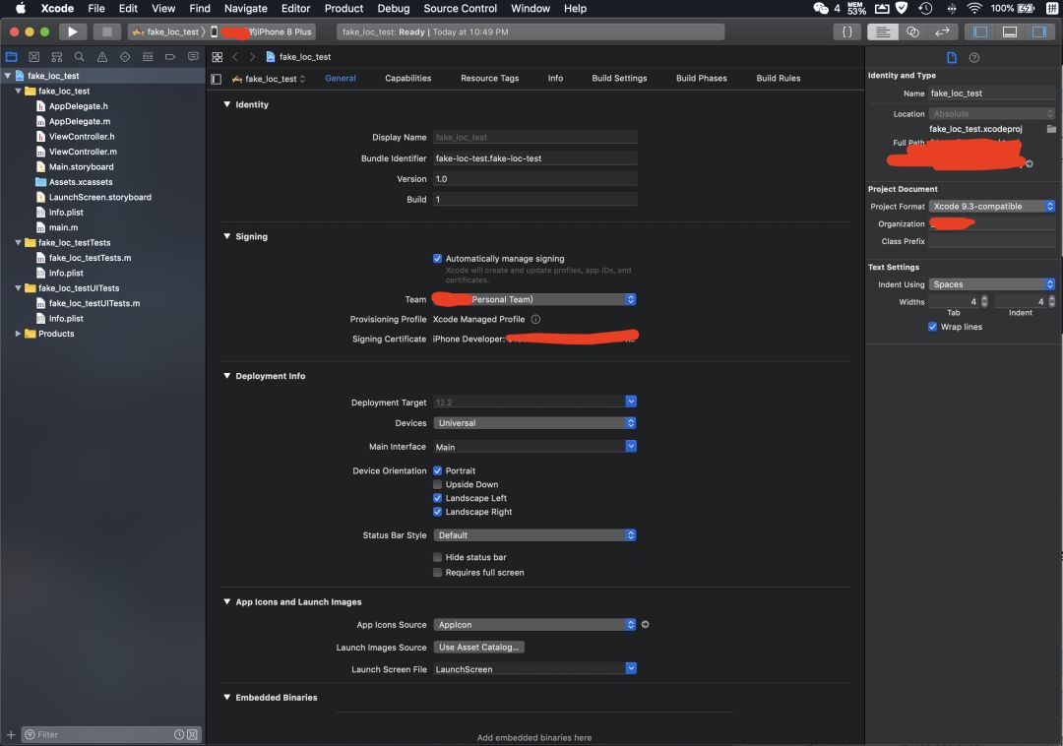Enable Requires full screen
Viewport: 1063px width, 746px height.
(x=437, y=573)
